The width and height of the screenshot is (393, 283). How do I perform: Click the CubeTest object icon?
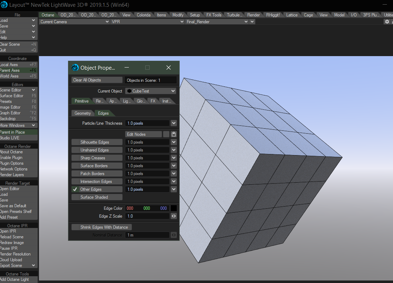[x=129, y=91]
